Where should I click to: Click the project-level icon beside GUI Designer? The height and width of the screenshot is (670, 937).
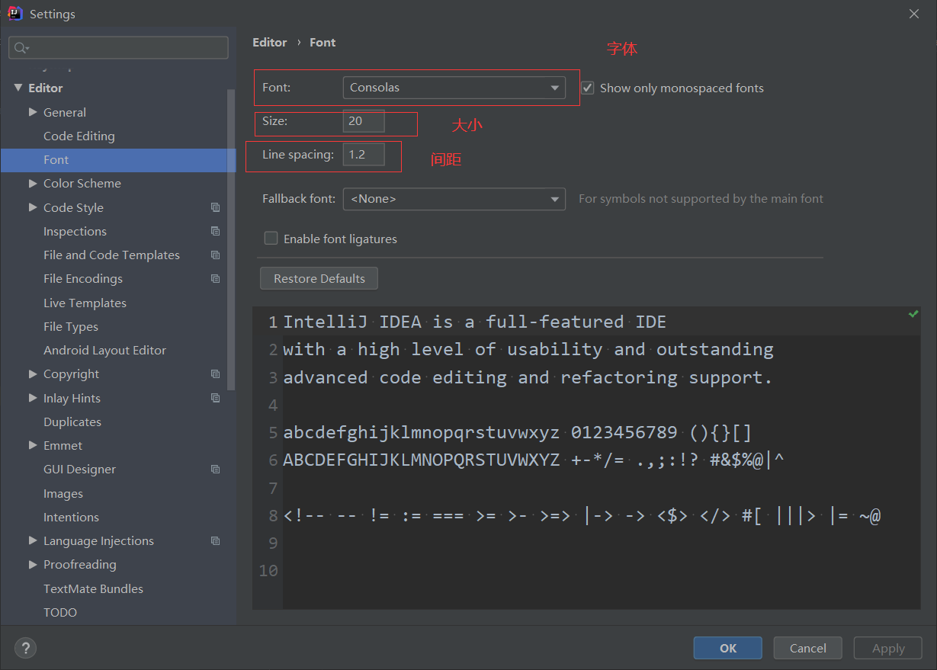[x=216, y=469]
